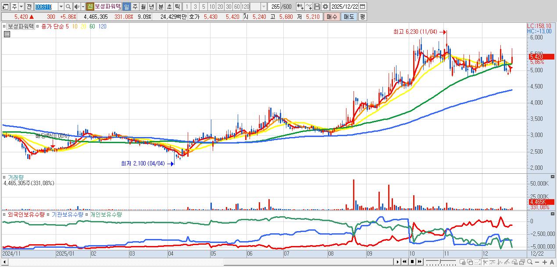Screen dimensions: 557x267
Task: Click the stock code input field 006910
Action: click(x=46, y=7)
